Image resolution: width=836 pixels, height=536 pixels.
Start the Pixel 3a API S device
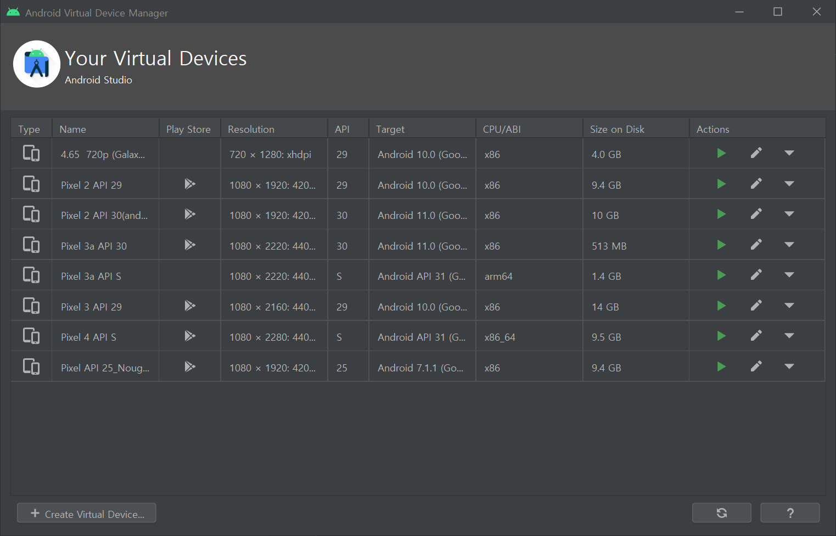(x=721, y=275)
